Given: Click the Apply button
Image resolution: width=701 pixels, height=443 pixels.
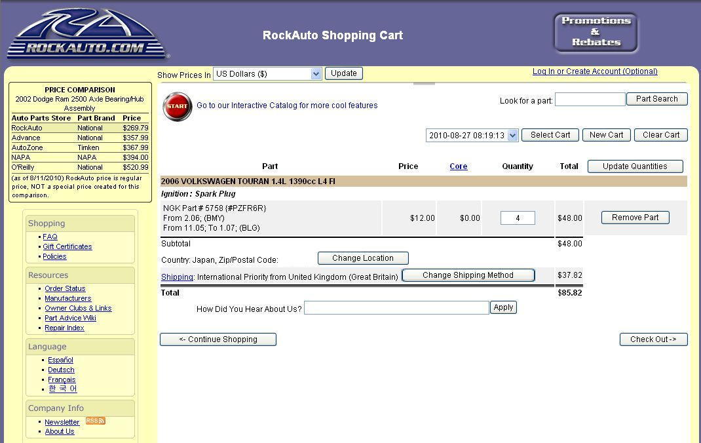Looking at the screenshot, I should point(503,307).
